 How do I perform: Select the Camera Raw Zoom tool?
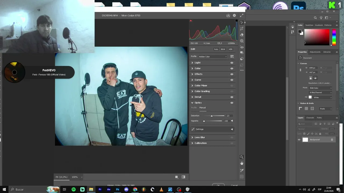pyautogui.click(x=242, y=157)
